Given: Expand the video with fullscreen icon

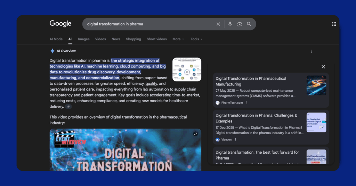Looking at the screenshot, I should 195,134.
